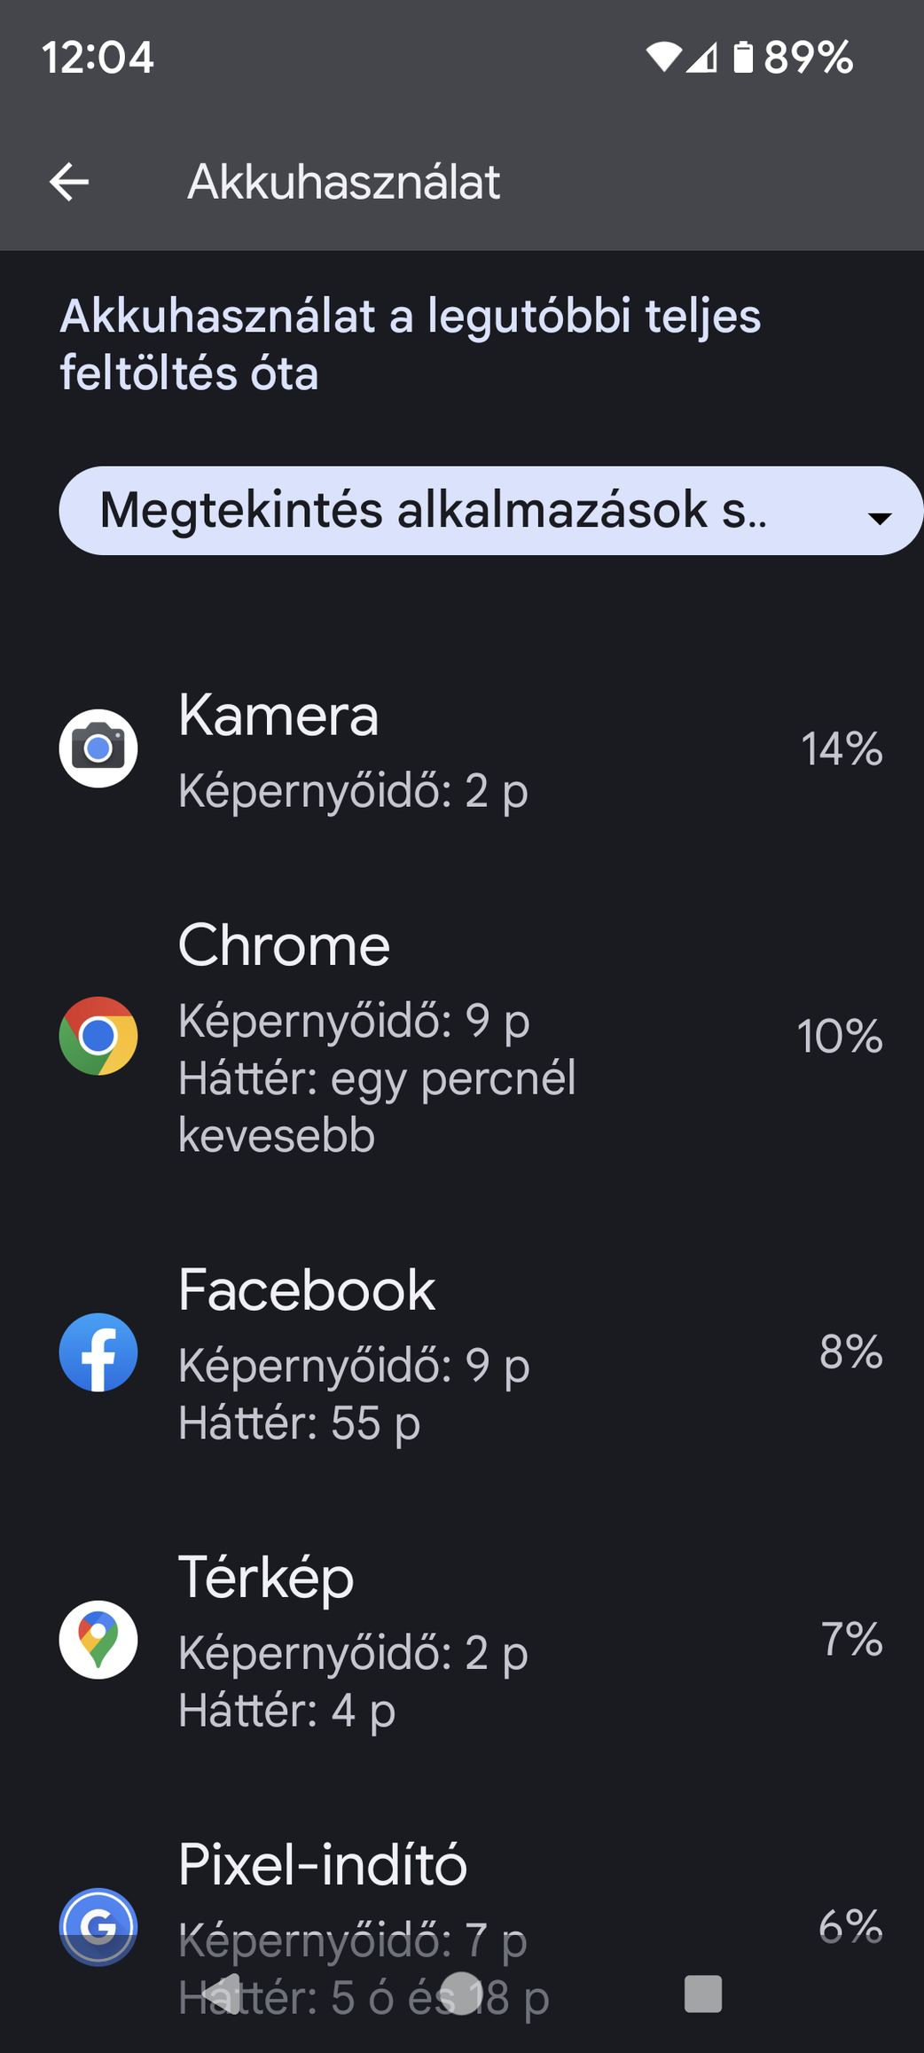Tap the 14% Kamera usage value
The width and height of the screenshot is (924, 2053).
(841, 749)
